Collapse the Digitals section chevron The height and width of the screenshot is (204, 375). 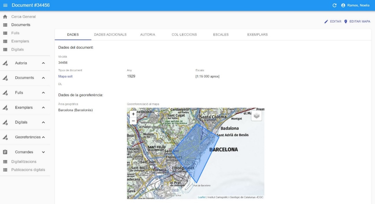pos(43,122)
